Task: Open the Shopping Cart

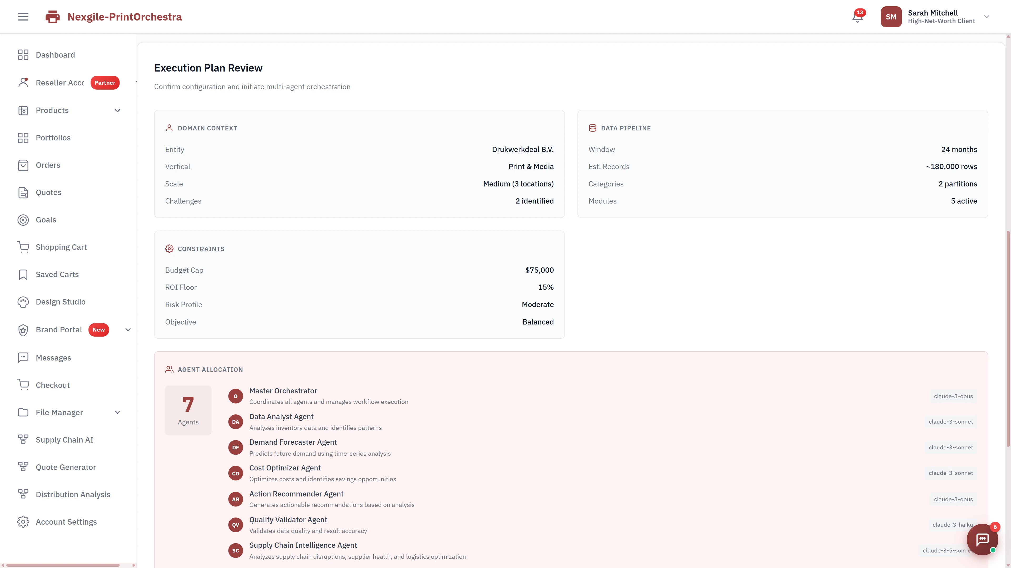Action: pyautogui.click(x=61, y=247)
